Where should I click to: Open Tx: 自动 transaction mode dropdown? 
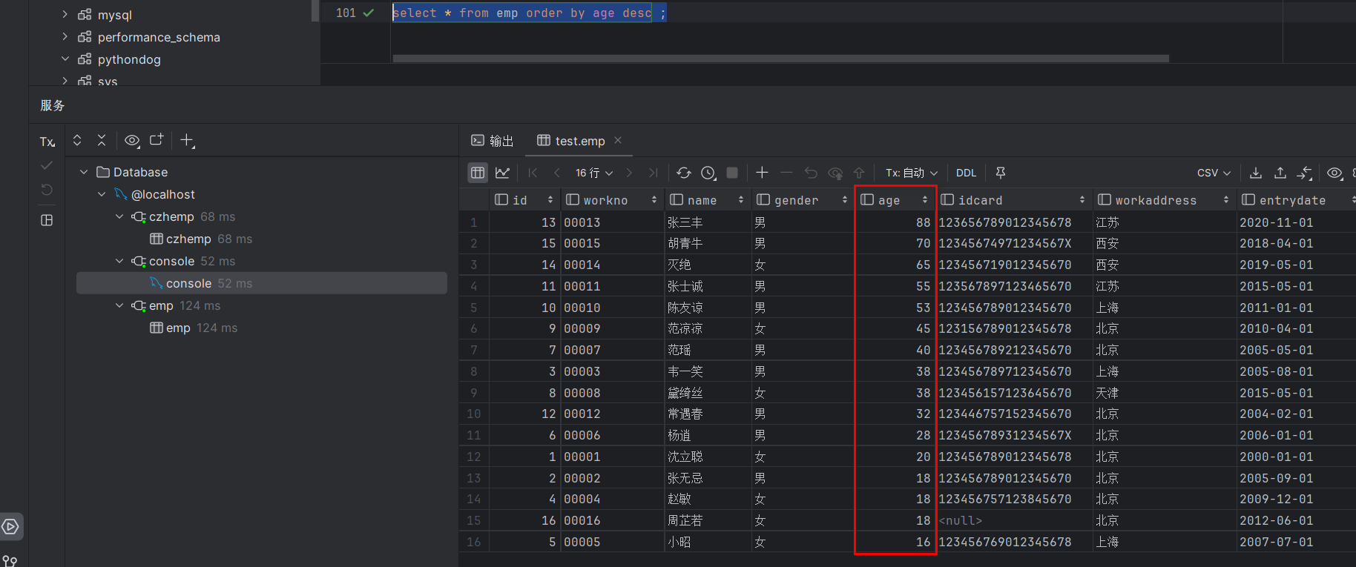912,173
